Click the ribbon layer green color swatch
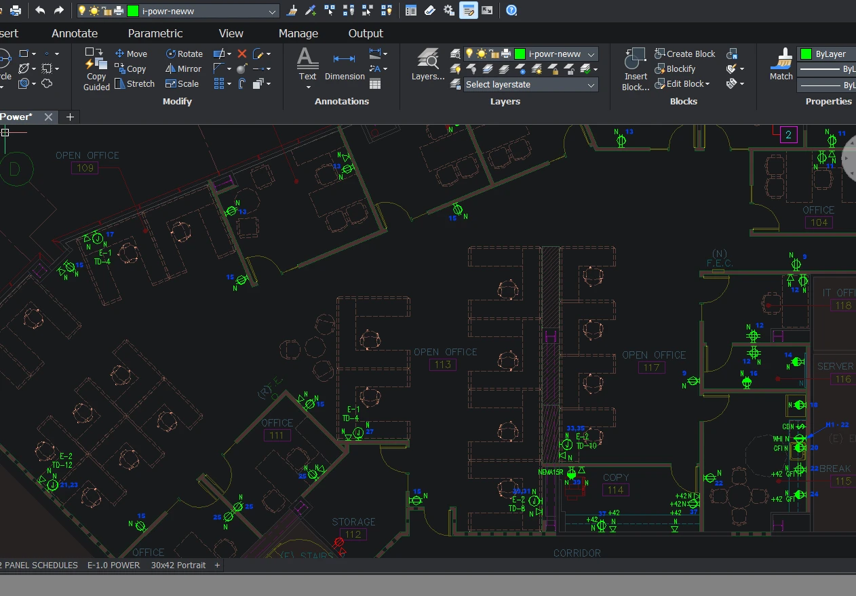Screen dimensions: 856x596 coord(520,54)
